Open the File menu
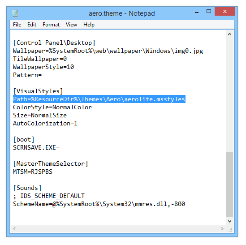Screen dimensions: 246x245 pos(17,25)
